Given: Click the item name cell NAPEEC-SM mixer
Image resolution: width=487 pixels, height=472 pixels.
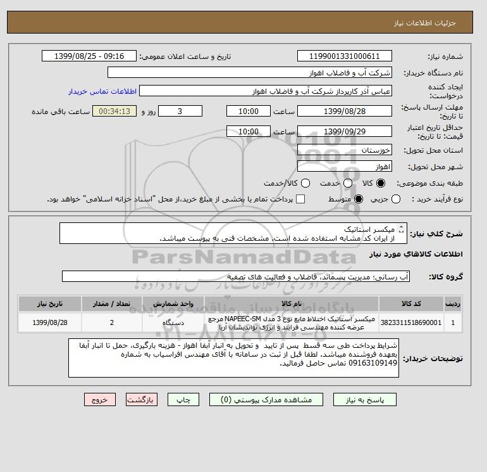Looking at the screenshot, I should 292,322.
